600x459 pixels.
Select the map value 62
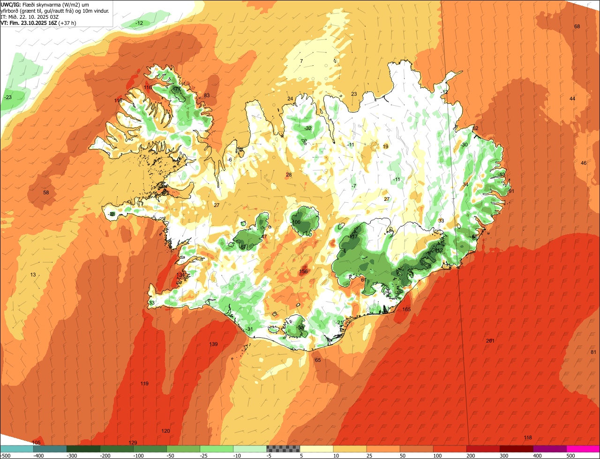coord(475,128)
